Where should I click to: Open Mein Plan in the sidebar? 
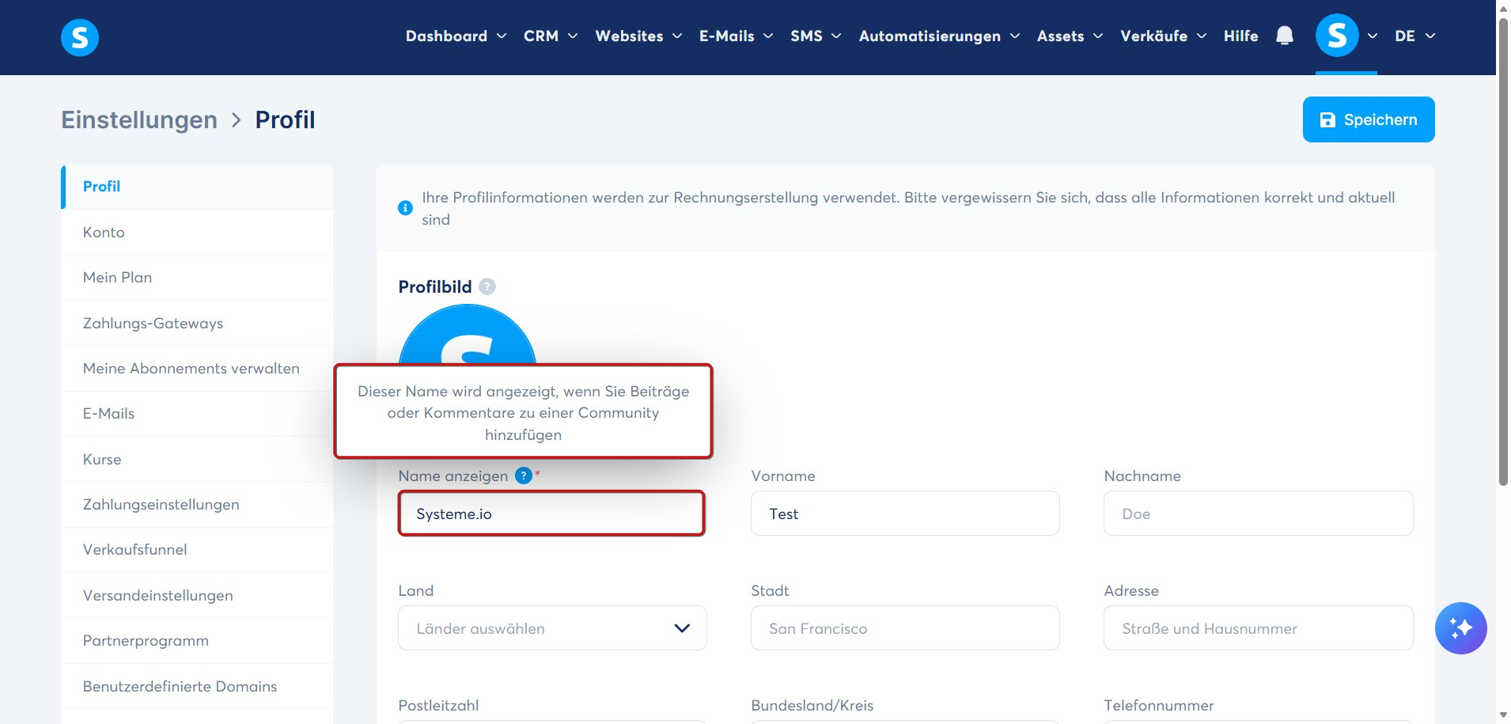[197, 278]
